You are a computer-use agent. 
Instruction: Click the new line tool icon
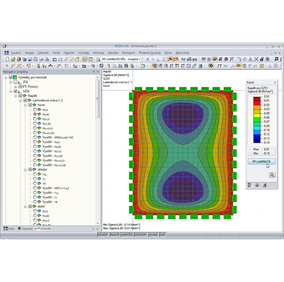click(13, 66)
